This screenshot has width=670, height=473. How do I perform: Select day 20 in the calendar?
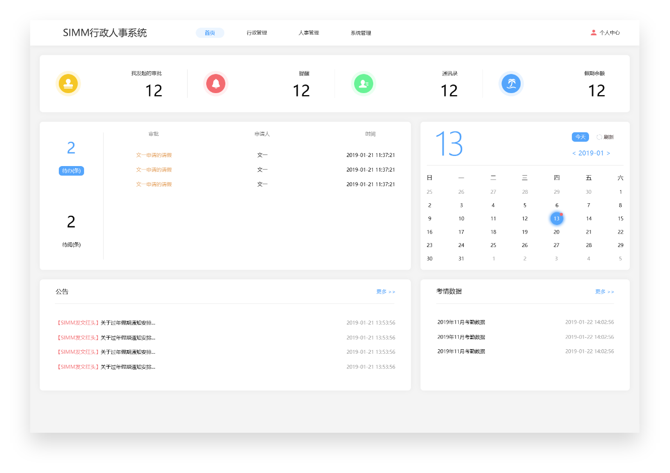point(556,232)
